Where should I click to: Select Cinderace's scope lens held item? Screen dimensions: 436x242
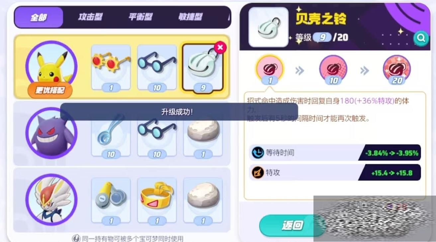[x=111, y=201]
